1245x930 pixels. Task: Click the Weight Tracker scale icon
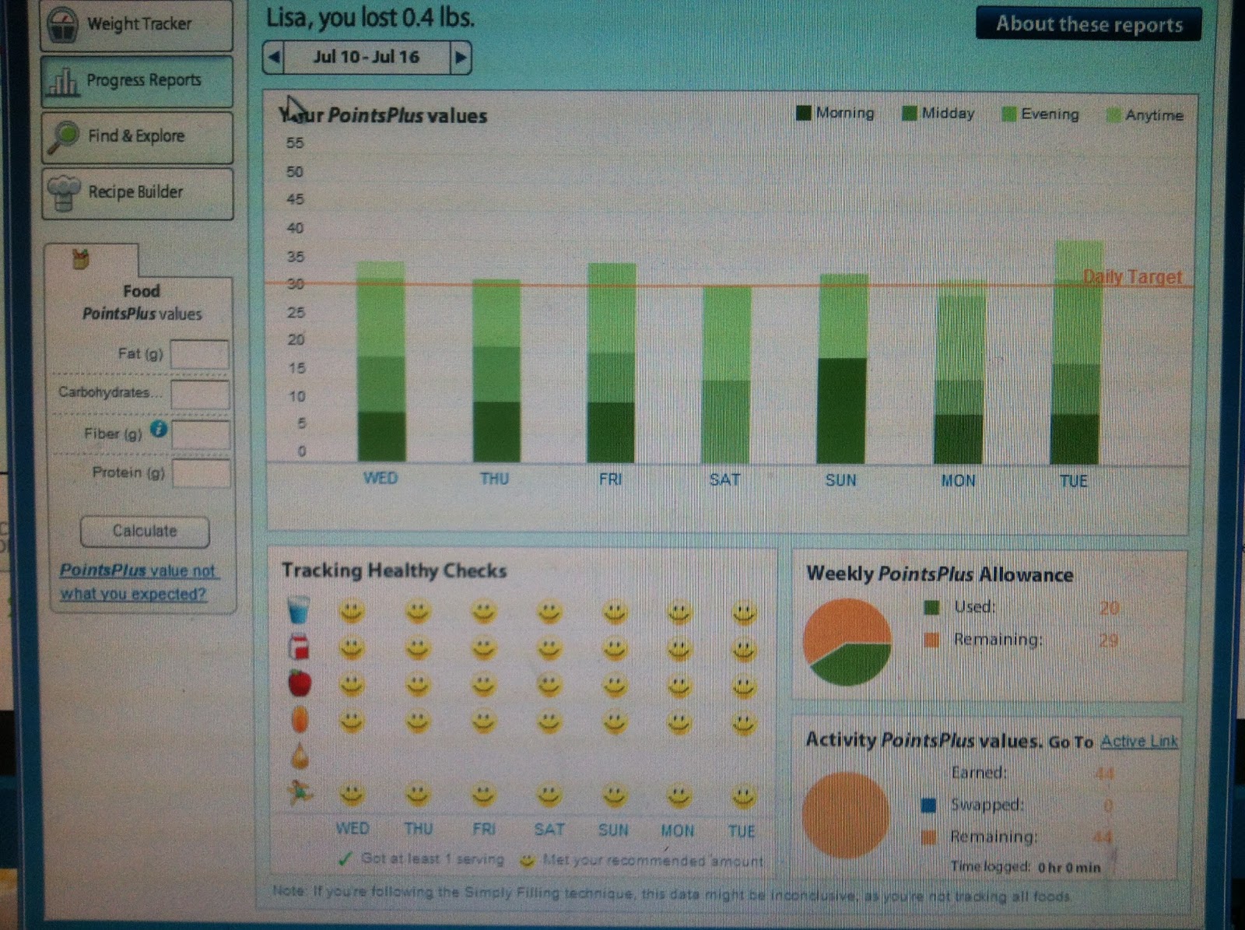tap(64, 25)
